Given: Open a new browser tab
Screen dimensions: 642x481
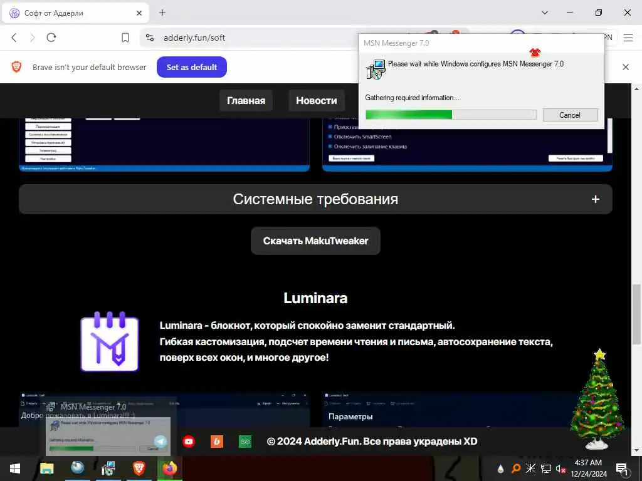Looking at the screenshot, I should click(162, 13).
